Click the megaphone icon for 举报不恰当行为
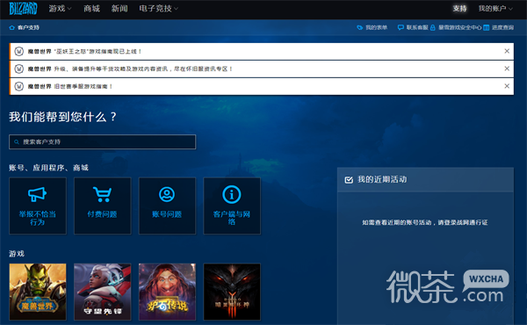 coord(37,194)
